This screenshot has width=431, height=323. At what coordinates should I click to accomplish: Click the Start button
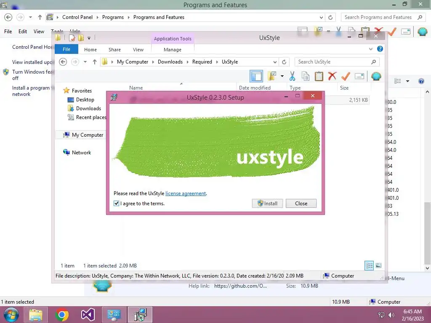11,315
